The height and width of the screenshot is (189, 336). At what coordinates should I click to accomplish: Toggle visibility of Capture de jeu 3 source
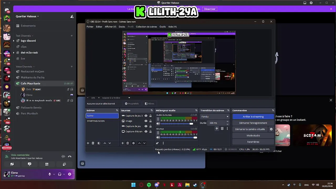tap(146, 116)
